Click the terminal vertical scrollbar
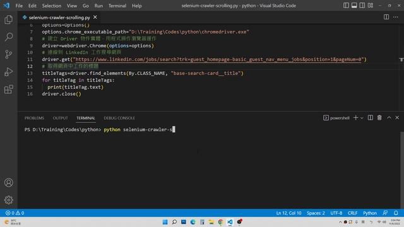The height and width of the screenshot is (227, 404). 402,170
